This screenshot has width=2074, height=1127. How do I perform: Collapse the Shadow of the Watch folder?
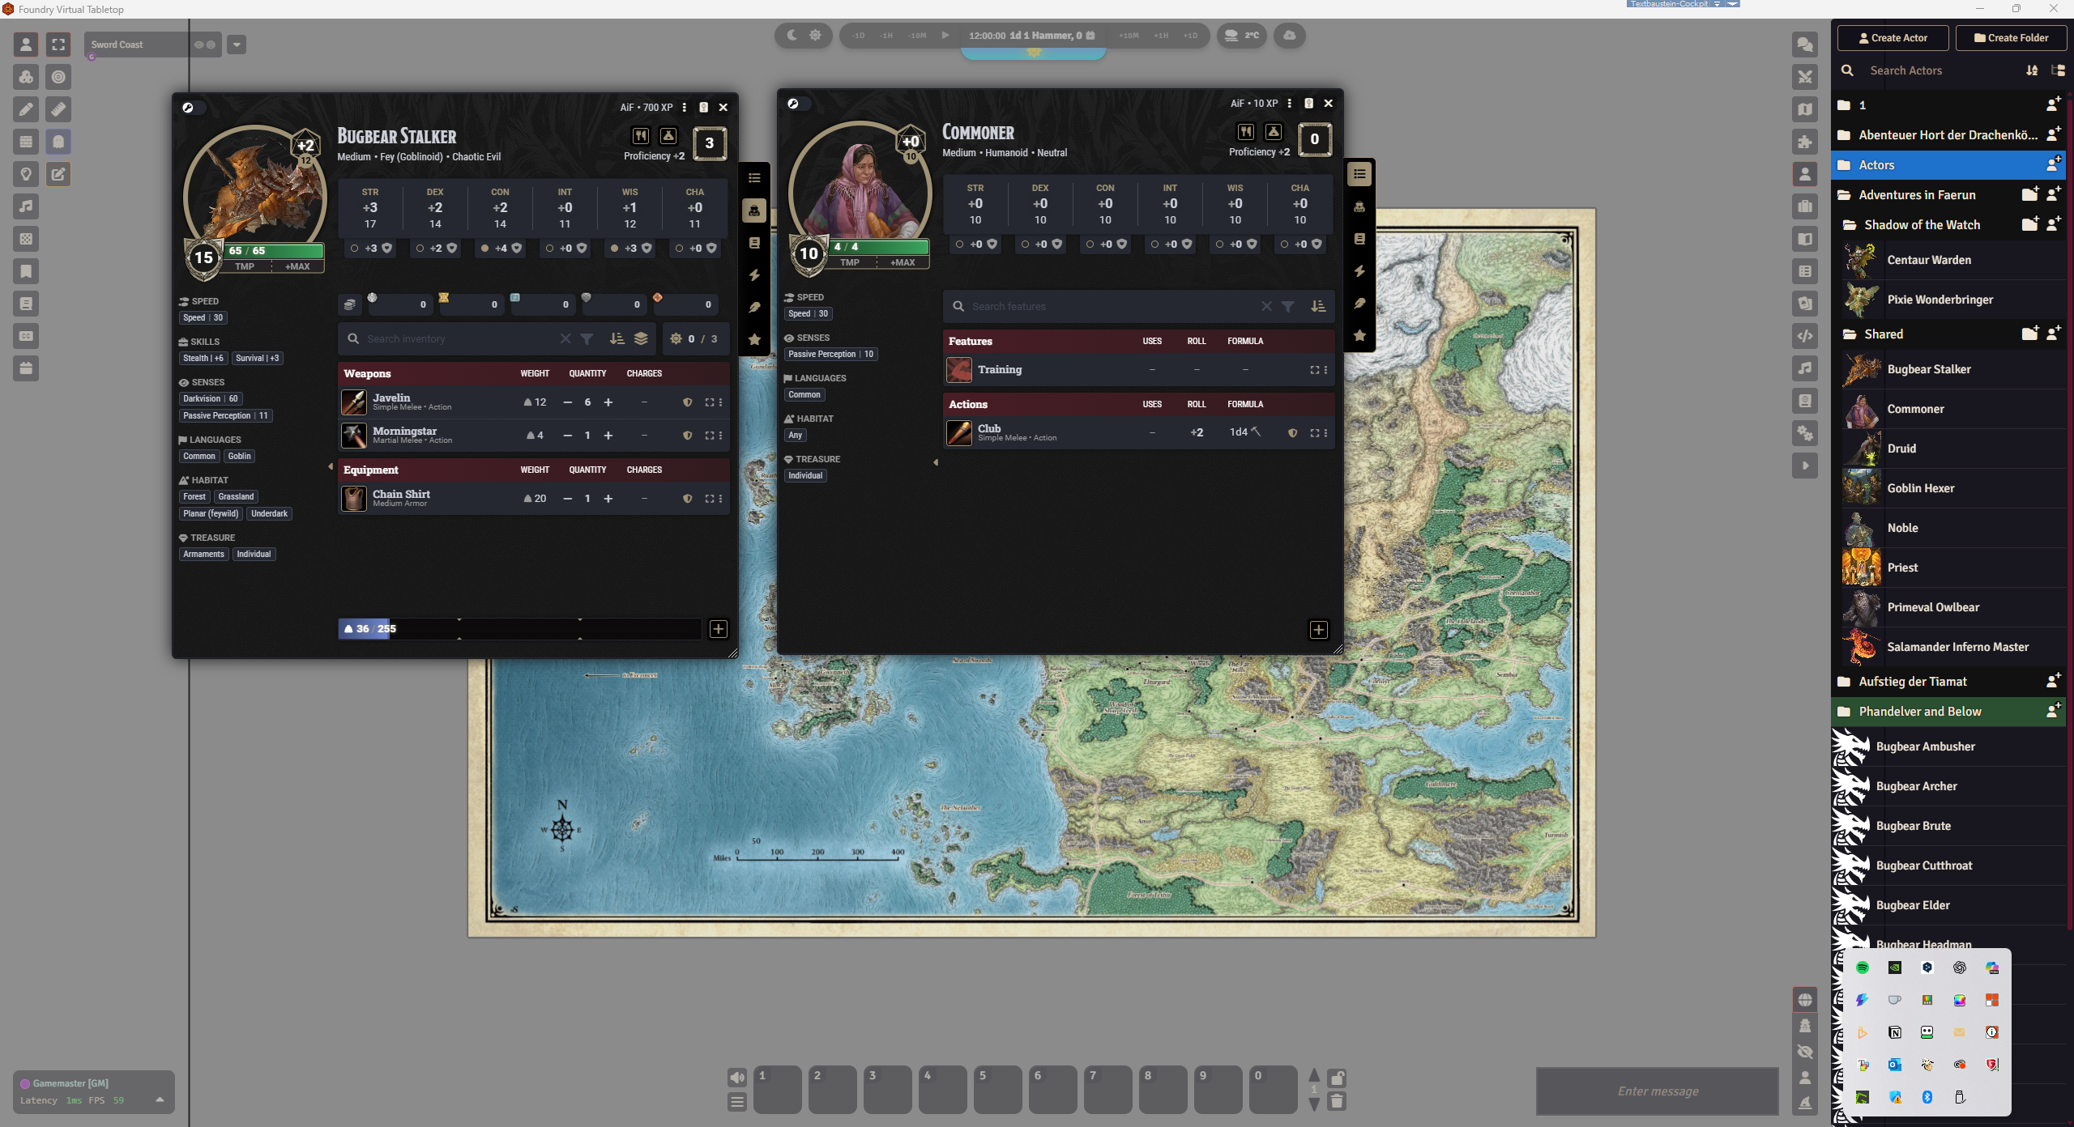point(1922,224)
